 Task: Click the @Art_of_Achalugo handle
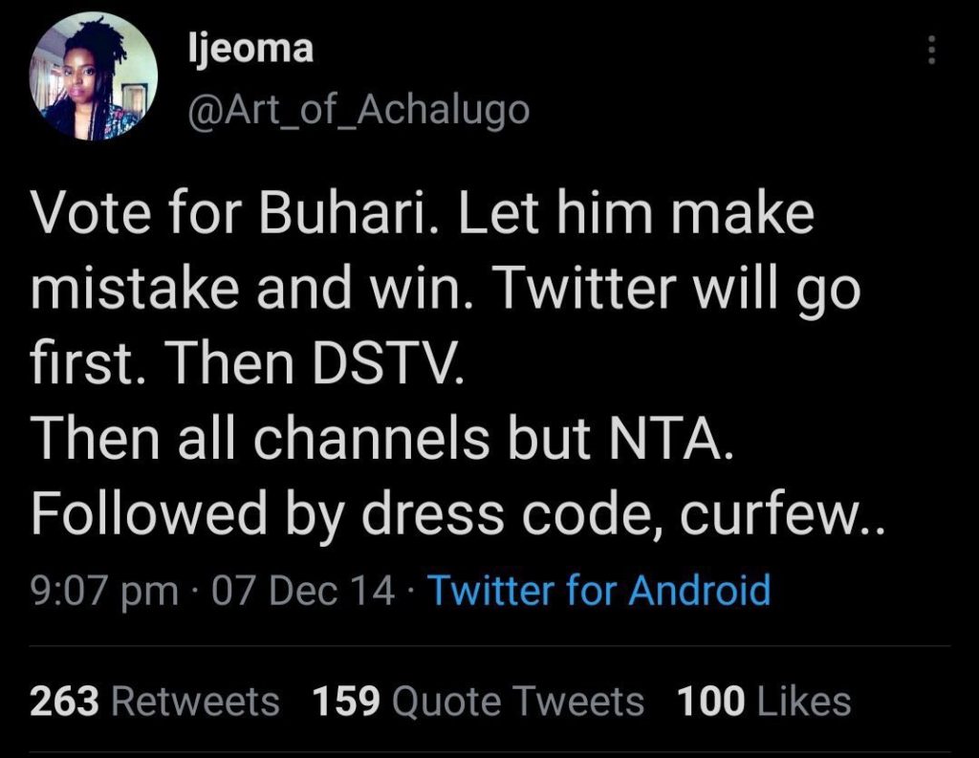click(x=359, y=110)
